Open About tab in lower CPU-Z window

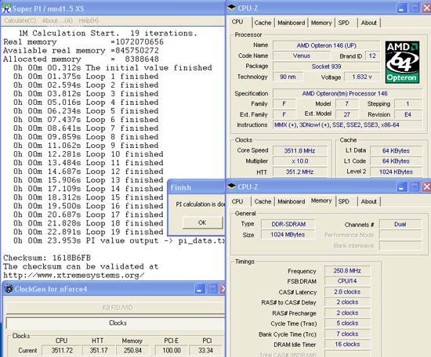coord(368,201)
